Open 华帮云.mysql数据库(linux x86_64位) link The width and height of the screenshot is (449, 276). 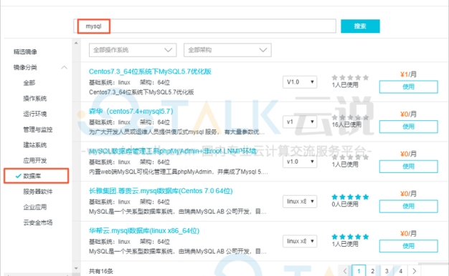[144, 231]
